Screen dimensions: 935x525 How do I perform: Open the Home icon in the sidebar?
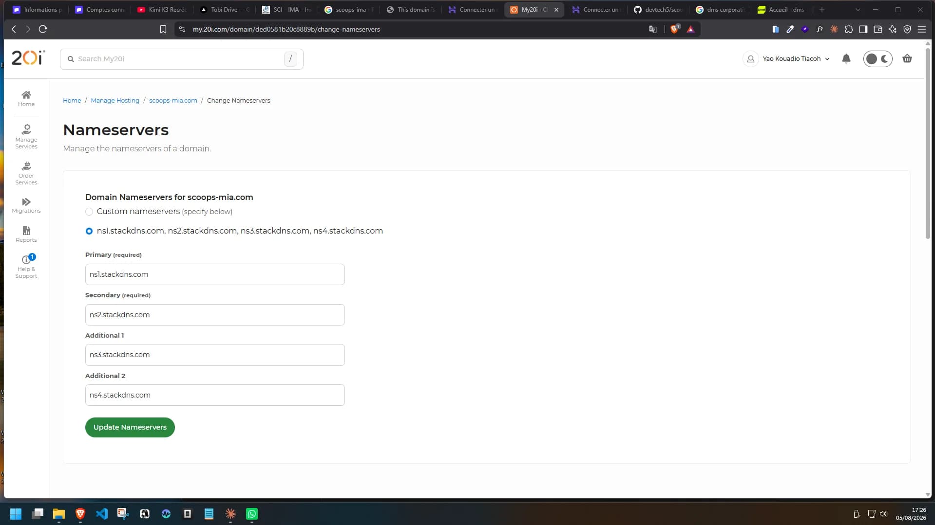[x=26, y=98]
